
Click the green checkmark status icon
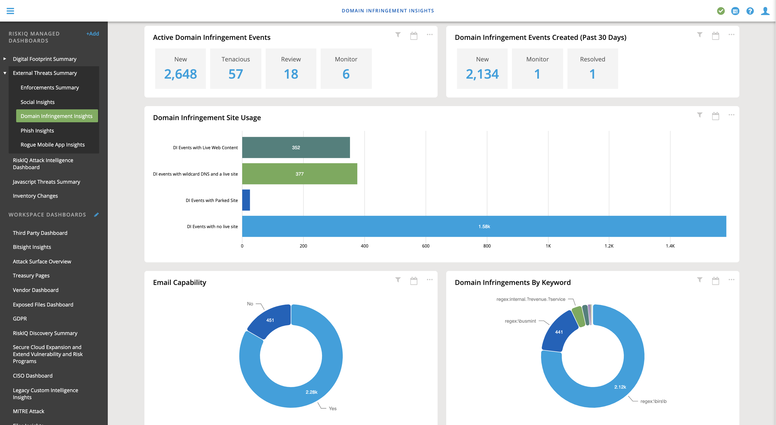[720, 11]
